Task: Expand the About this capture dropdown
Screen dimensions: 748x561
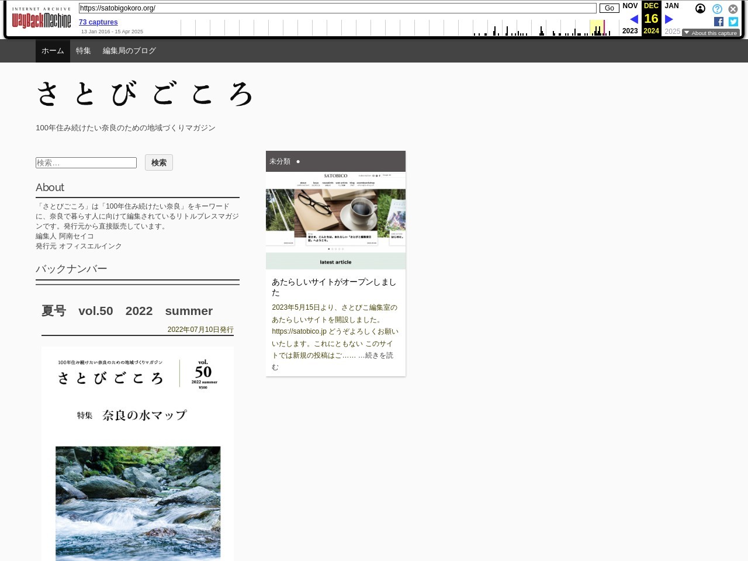Action: (711, 33)
